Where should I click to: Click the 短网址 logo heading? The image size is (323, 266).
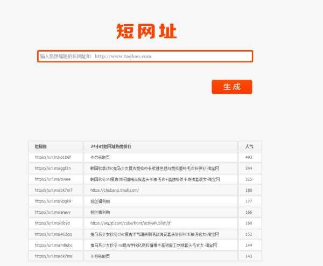[x=146, y=31]
